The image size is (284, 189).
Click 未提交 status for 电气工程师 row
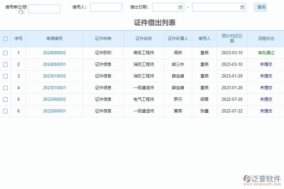(x=266, y=99)
